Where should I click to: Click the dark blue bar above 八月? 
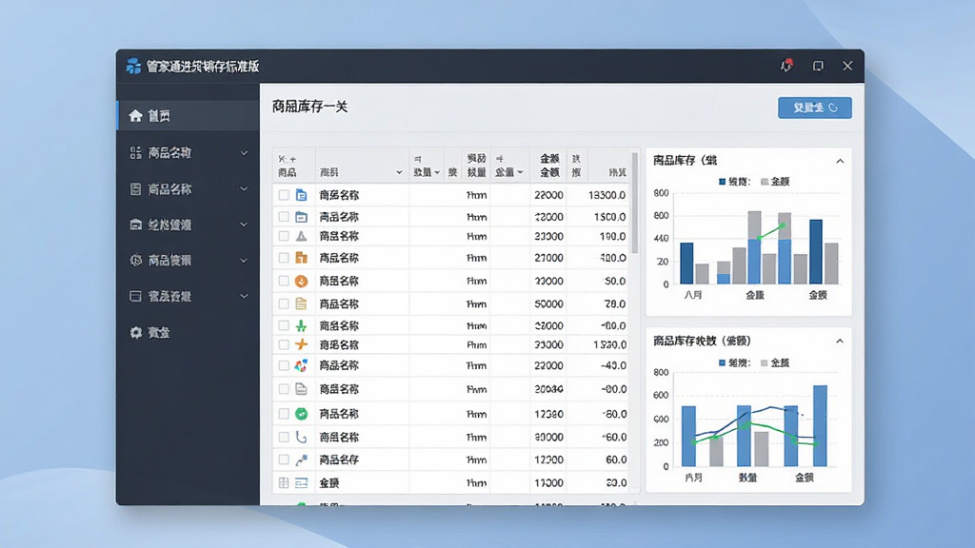686,264
